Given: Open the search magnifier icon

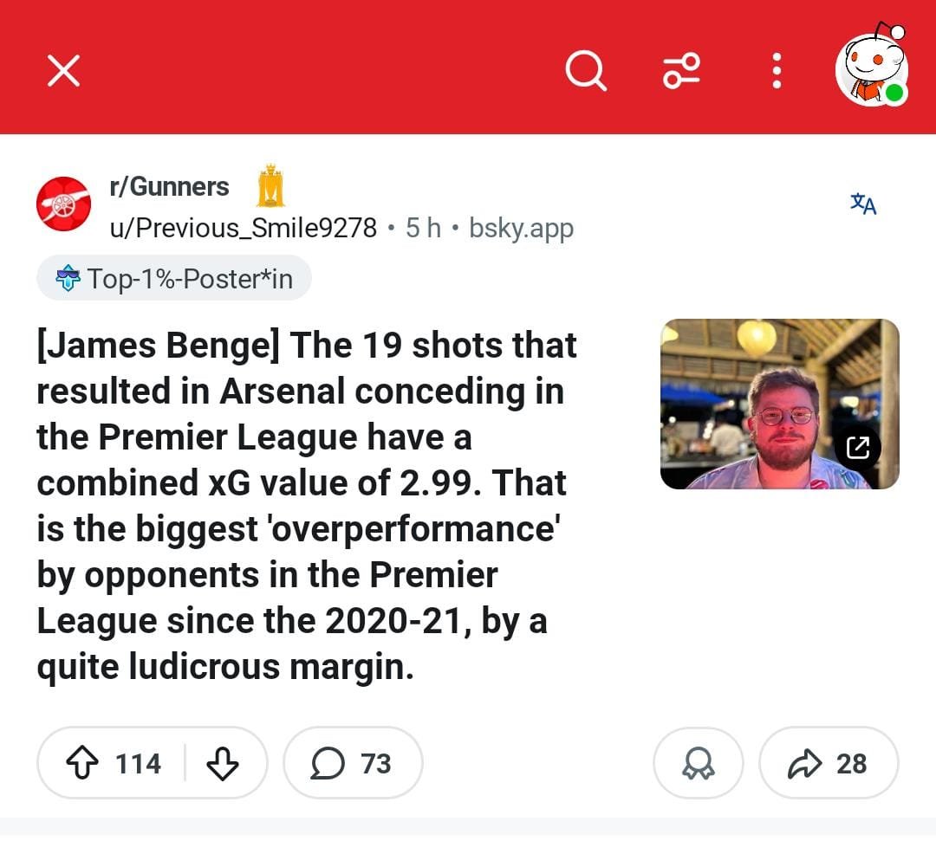Looking at the screenshot, I should [586, 69].
